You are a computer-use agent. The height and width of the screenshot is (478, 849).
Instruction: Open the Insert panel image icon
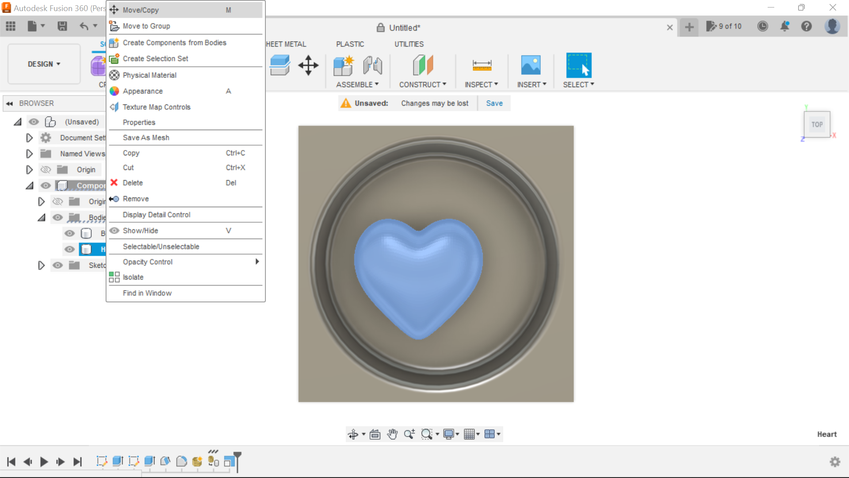531,66
